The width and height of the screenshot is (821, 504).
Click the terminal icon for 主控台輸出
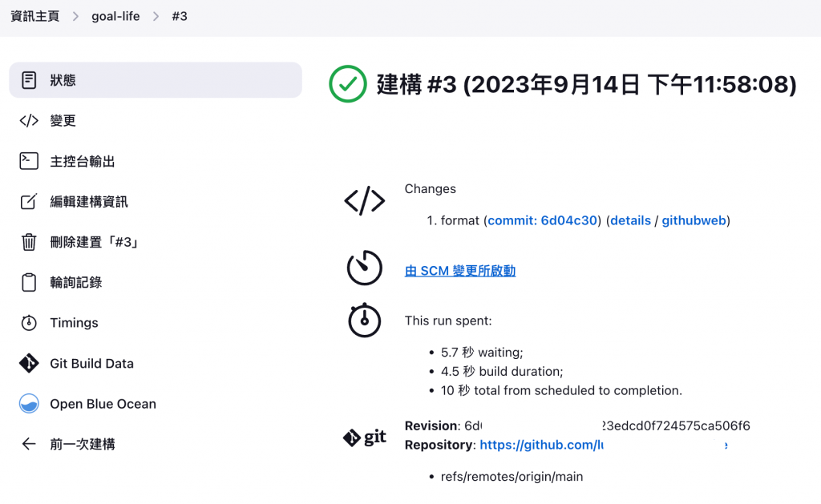coord(29,161)
